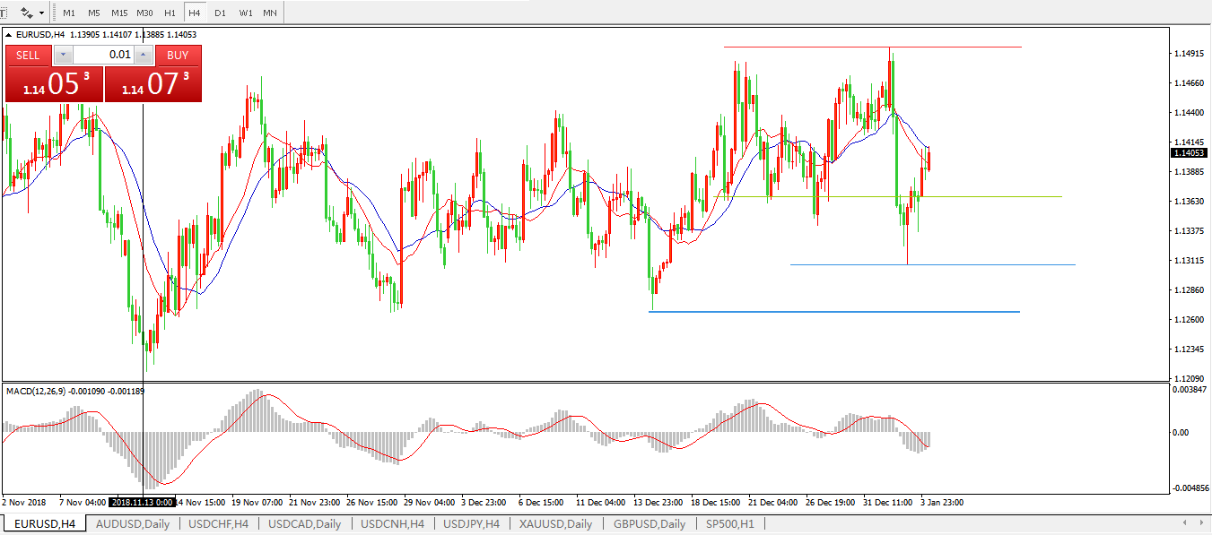Open the USDJPY,H4 chart tab

pos(472,524)
